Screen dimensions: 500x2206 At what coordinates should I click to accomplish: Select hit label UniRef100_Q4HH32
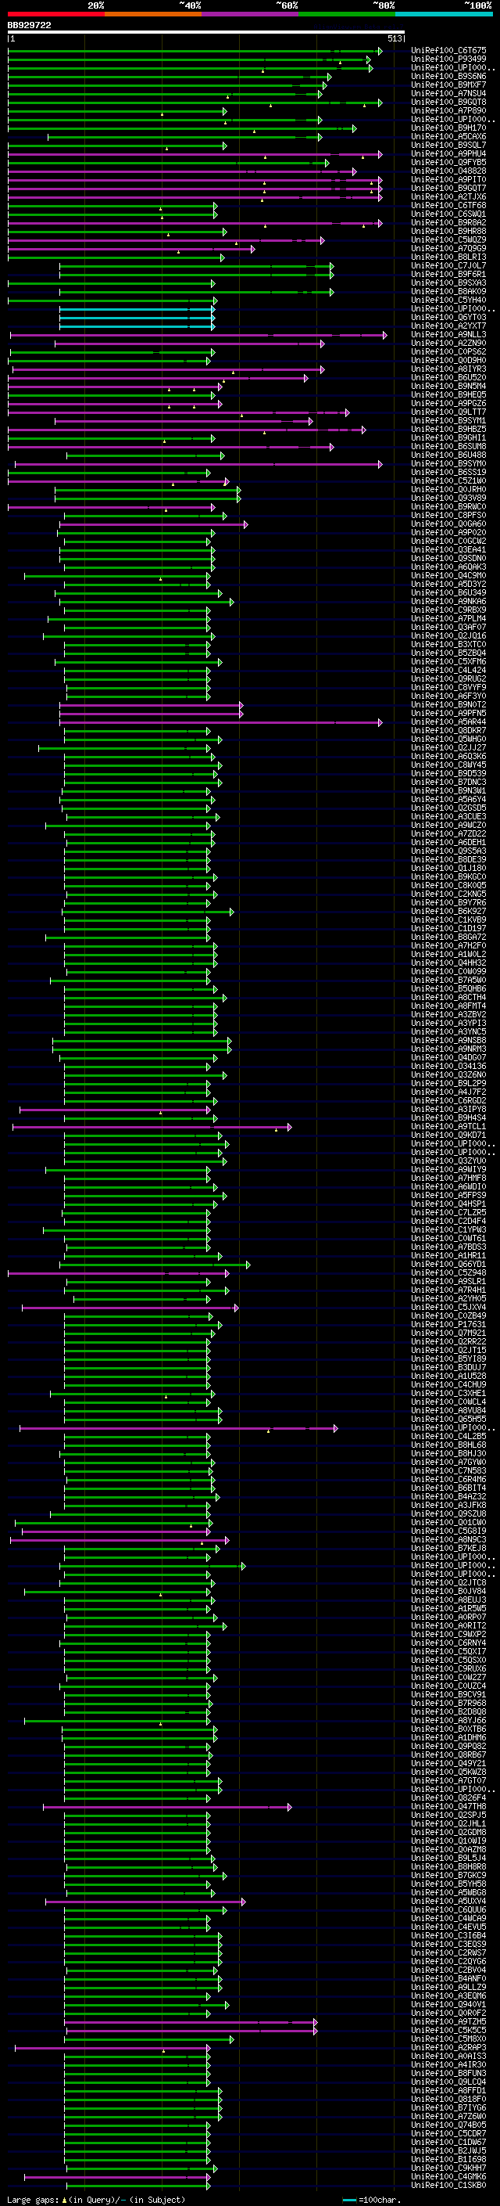click(x=448, y=963)
